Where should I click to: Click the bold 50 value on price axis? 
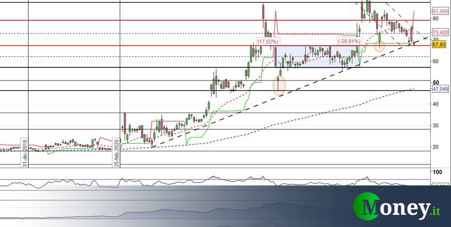(435, 83)
